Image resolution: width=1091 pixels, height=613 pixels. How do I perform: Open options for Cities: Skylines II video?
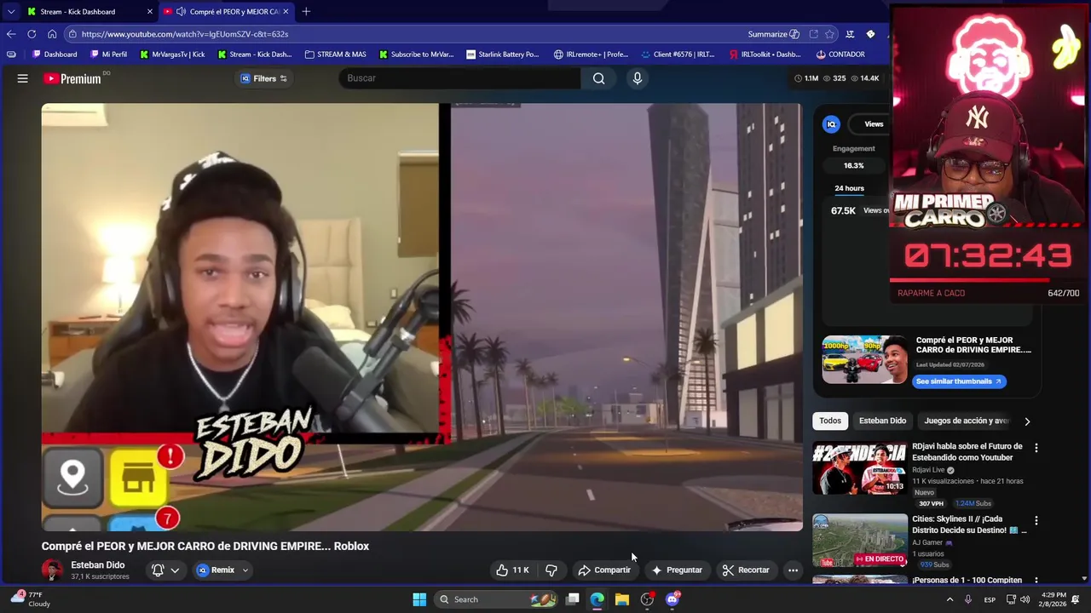pos(1036,520)
